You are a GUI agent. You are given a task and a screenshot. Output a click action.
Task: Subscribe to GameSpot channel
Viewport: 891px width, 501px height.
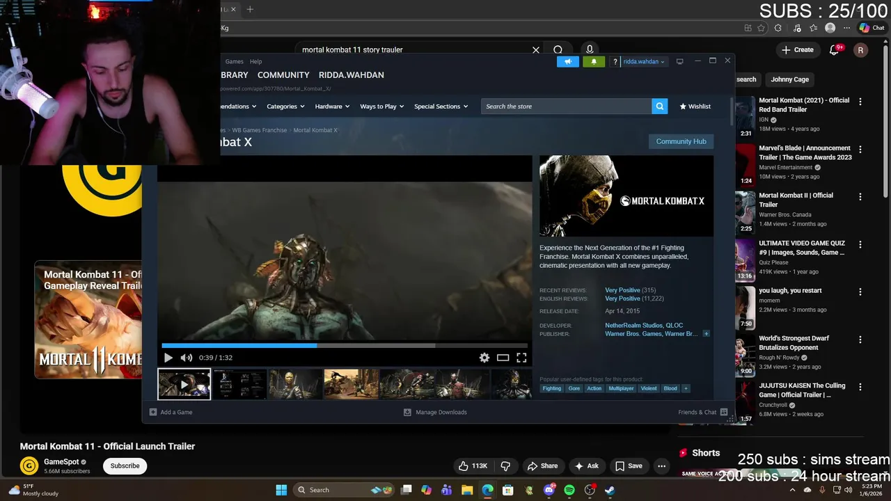(x=125, y=466)
